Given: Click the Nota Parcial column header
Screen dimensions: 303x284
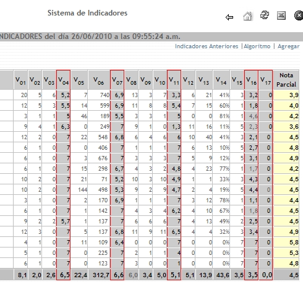Looking at the screenshot, I should pyautogui.click(x=286, y=80).
